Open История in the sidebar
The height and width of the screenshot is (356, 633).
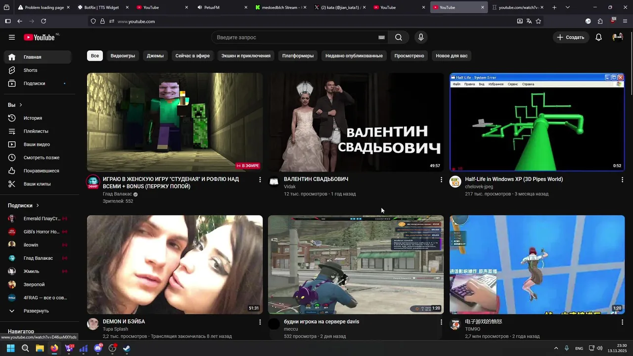pos(38,118)
